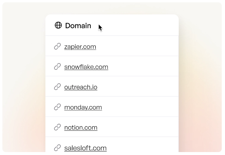Click the chain-link icon beside notion.com
This screenshot has width=225, height=155.
(x=58, y=127)
